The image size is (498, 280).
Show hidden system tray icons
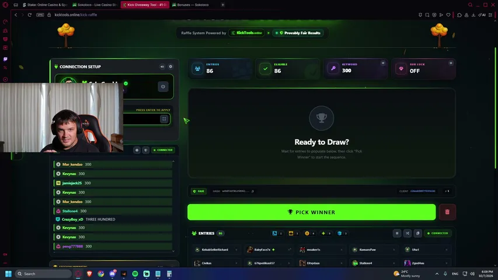pyautogui.click(x=437, y=274)
